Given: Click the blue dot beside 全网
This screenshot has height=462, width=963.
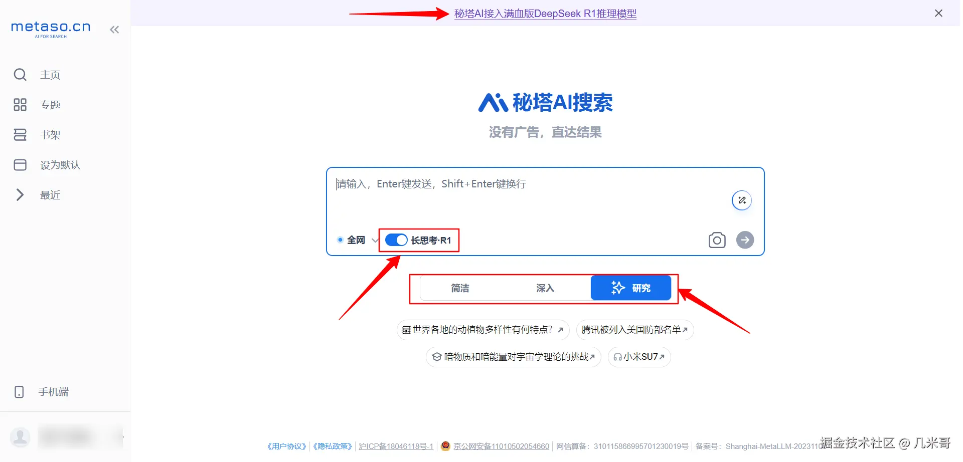Looking at the screenshot, I should click(340, 240).
